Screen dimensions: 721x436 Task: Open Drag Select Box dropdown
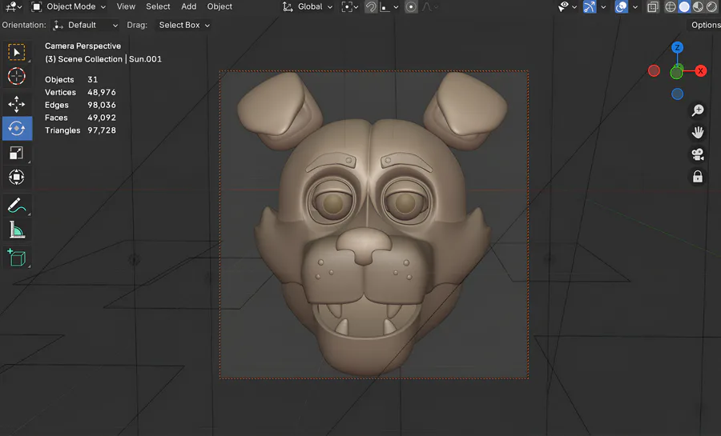(x=184, y=26)
